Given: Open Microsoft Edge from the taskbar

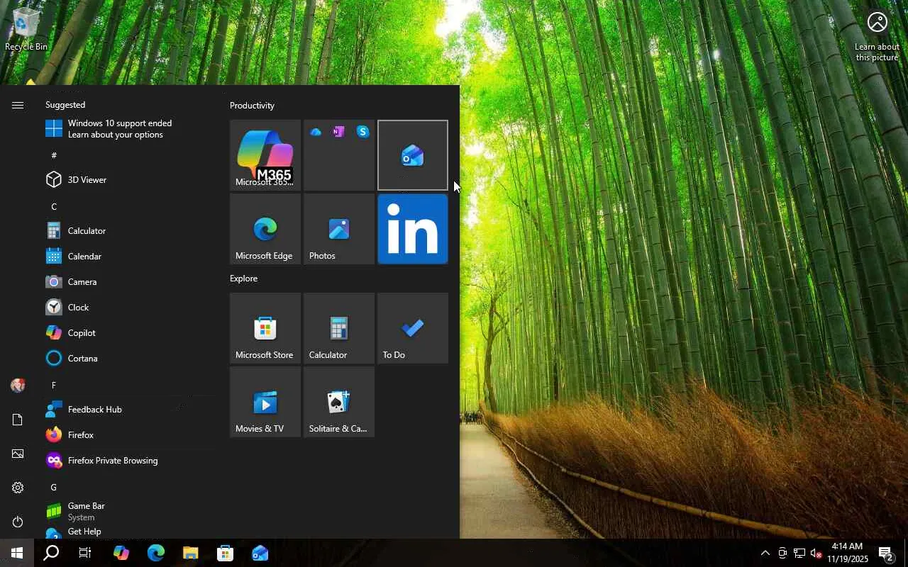Looking at the screenshot, I should coord(156,553).
